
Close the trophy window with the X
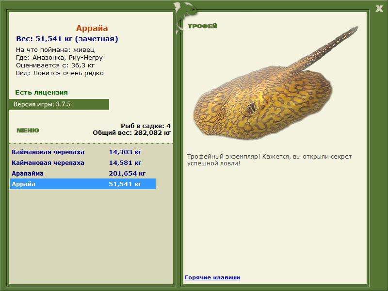click(379, 9)
